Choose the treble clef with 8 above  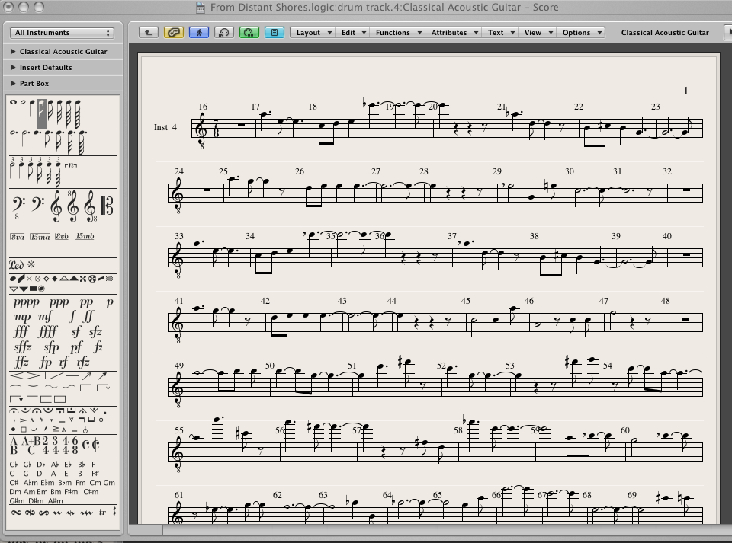(72, 206)
